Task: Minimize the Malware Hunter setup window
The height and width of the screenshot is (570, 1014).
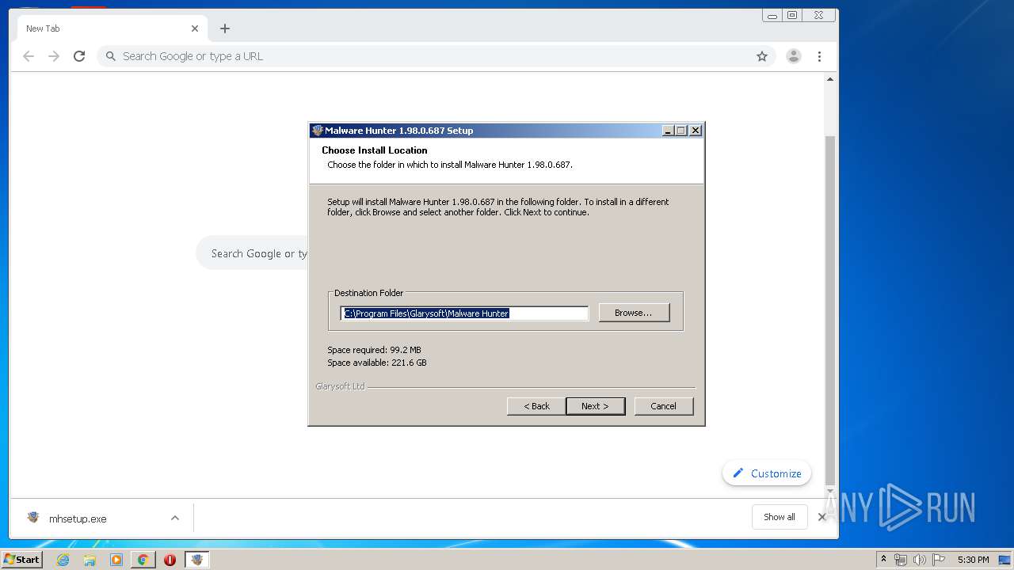Action: [x=668, y=131]
